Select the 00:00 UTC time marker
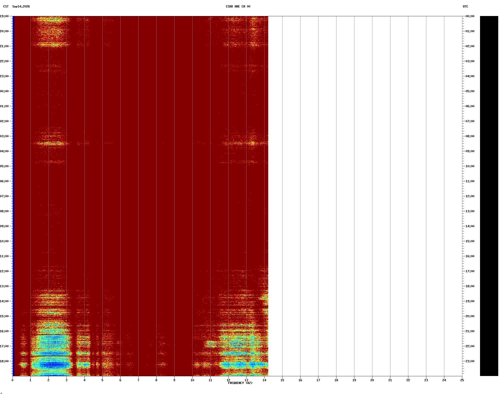 coord(470,16)
